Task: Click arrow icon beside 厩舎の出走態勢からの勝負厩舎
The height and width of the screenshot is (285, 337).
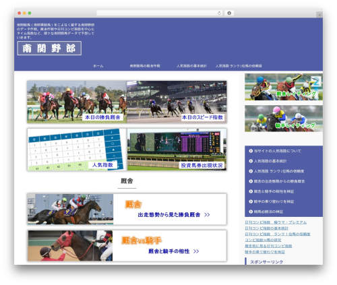Action: (251, 181)
